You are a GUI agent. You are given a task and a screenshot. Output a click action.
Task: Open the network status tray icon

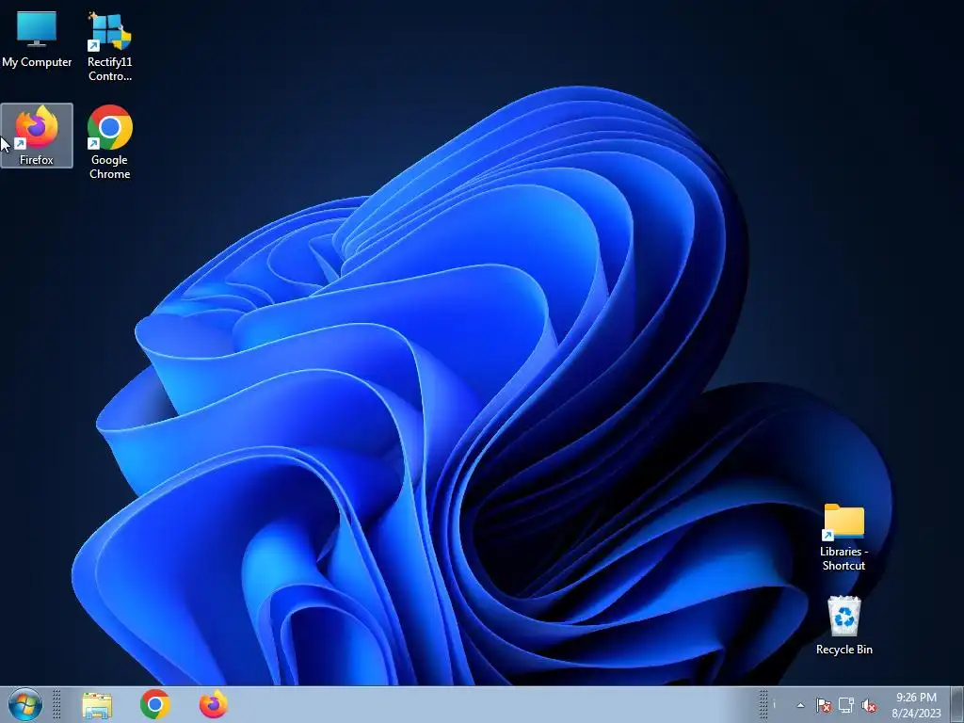point(846,705)
